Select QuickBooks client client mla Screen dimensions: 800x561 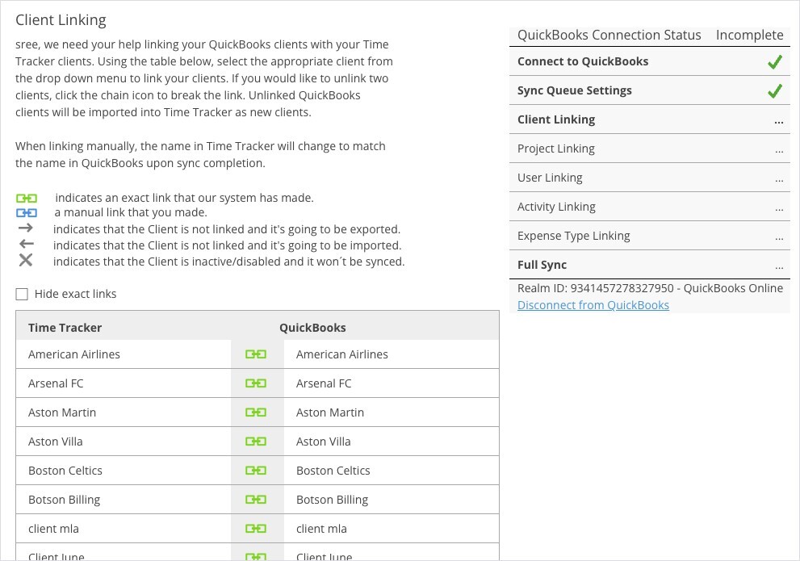321,529
